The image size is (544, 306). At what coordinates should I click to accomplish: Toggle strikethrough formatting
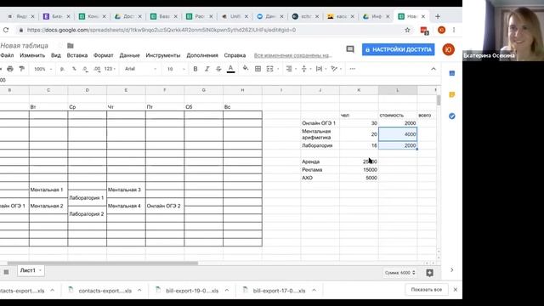(218, 69)
